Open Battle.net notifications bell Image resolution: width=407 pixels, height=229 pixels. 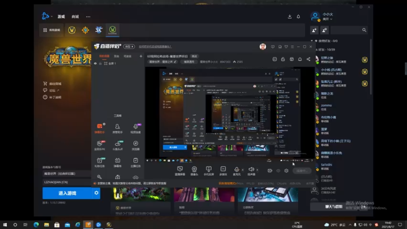coord(298,17)
